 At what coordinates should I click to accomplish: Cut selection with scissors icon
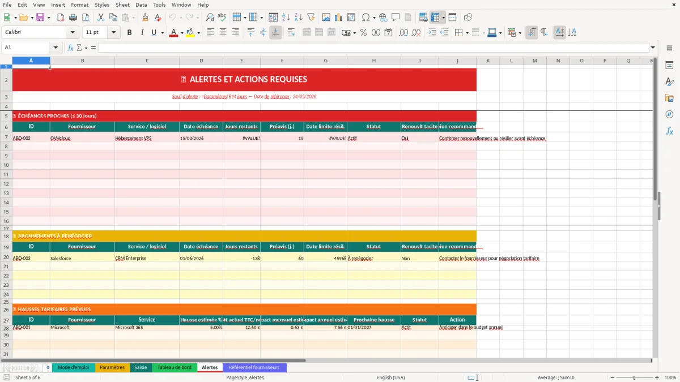coord(101,18)
